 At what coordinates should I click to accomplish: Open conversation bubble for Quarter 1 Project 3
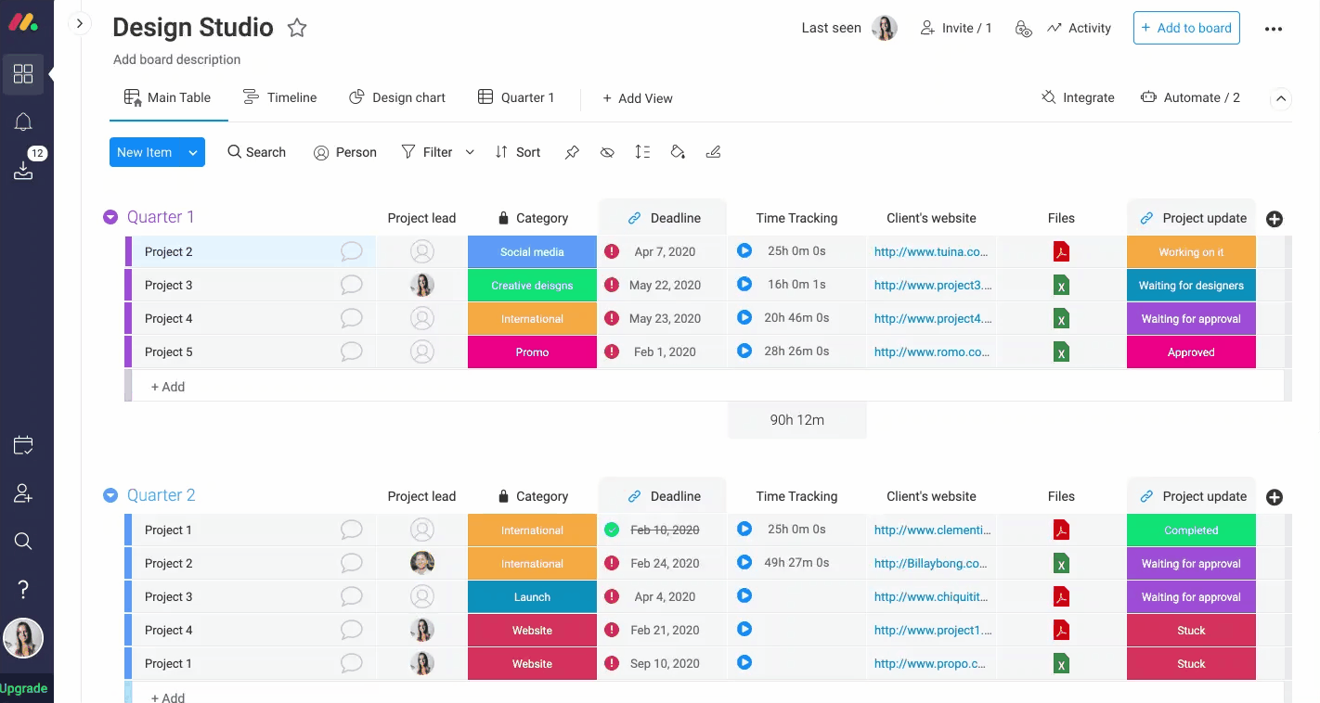click(x=352, y=285)
